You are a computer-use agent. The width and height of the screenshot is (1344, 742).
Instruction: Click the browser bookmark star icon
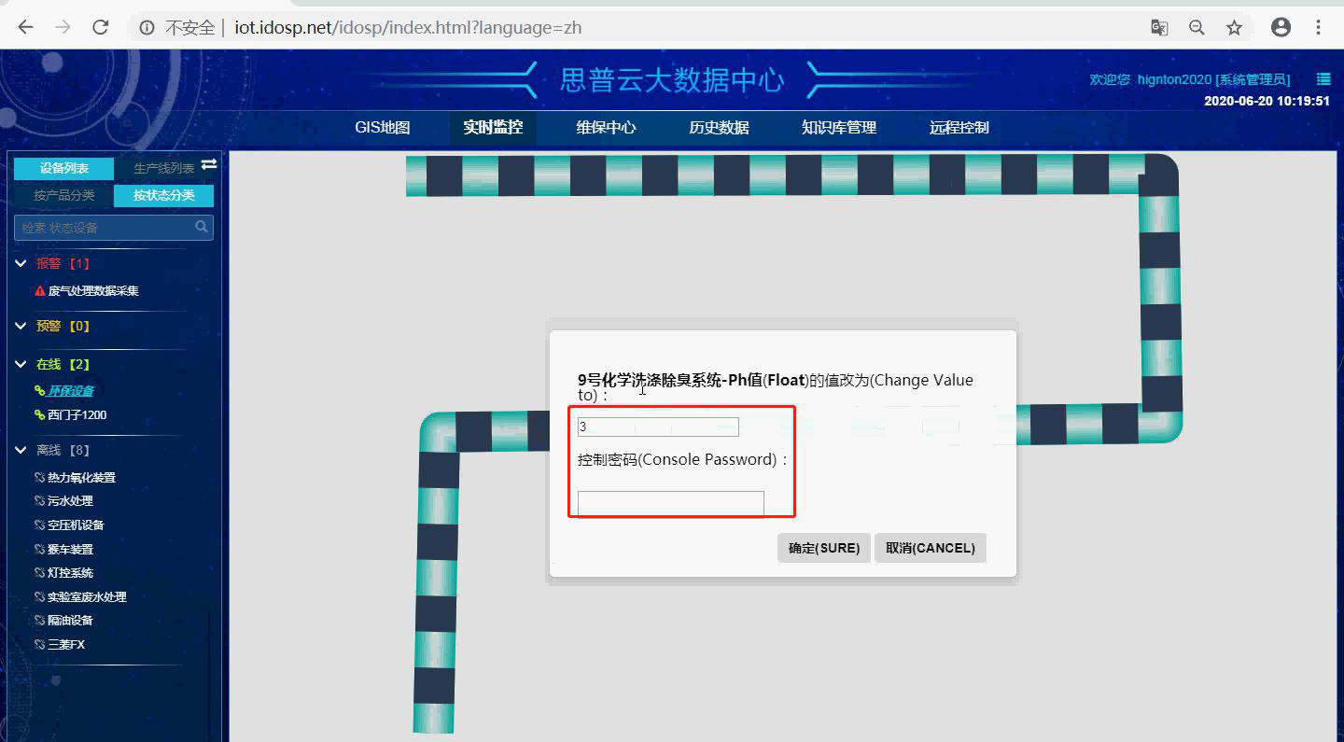click(1234, 27)
